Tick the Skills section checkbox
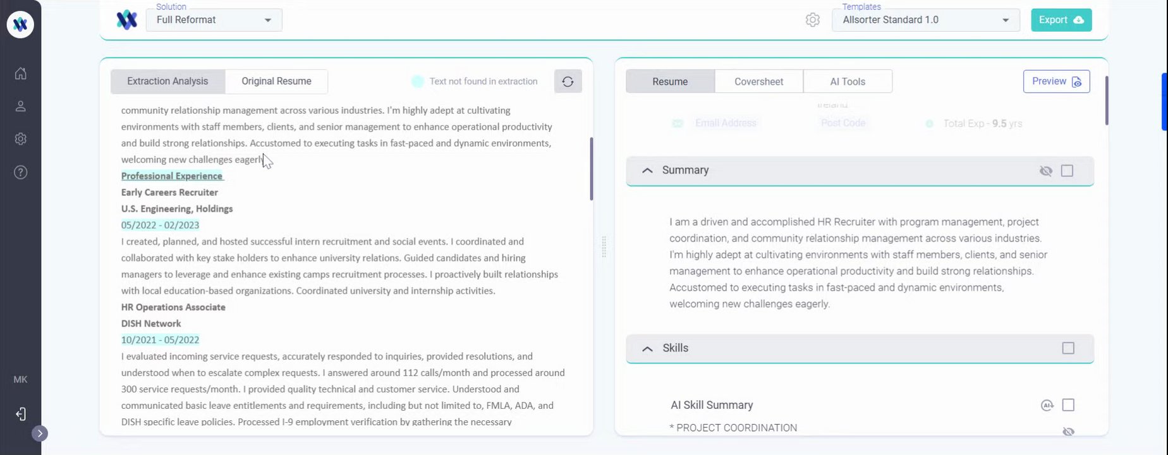 (x=1068, y=348)
